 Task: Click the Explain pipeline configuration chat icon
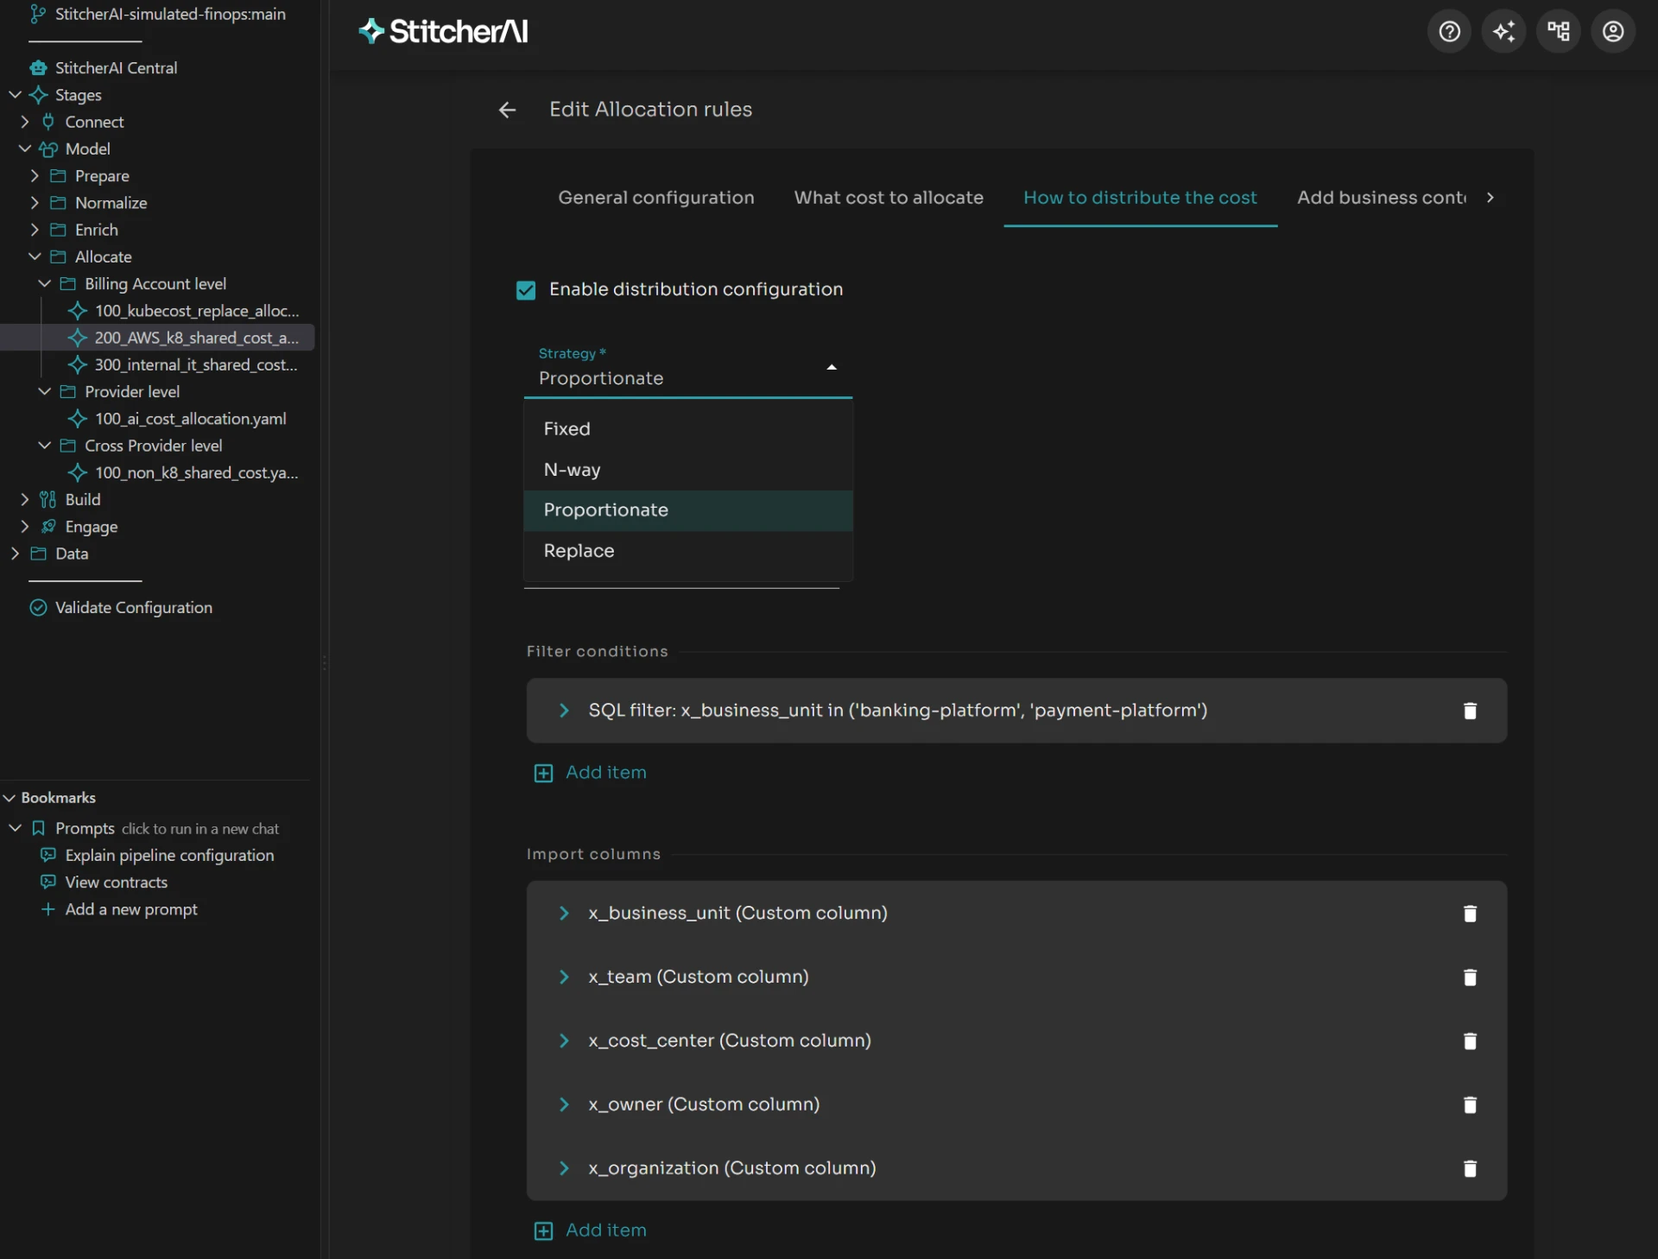click(x=48, y=855)
